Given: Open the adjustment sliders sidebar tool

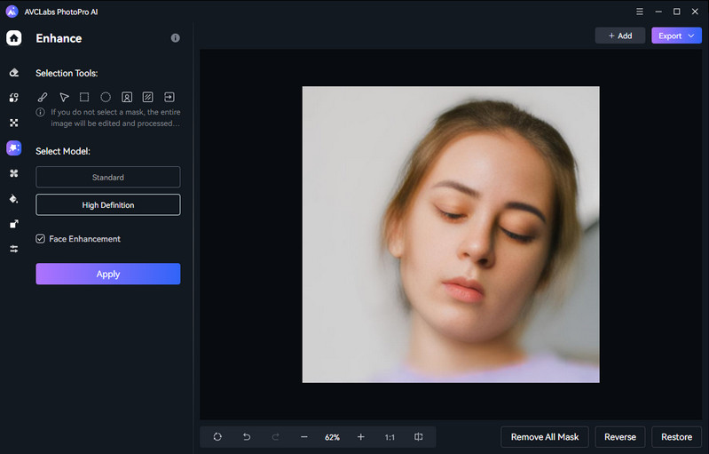Looking at the screenshot, I should (14, 249).
